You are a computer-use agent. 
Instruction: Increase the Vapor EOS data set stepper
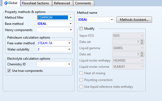click(x=142, y=41)
